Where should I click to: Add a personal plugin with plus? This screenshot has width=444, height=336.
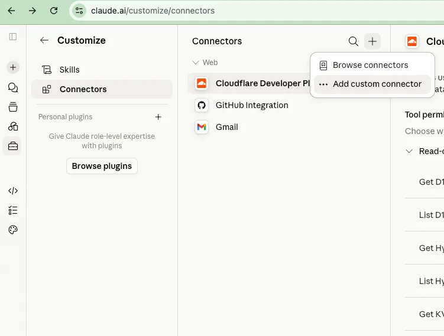158,117
